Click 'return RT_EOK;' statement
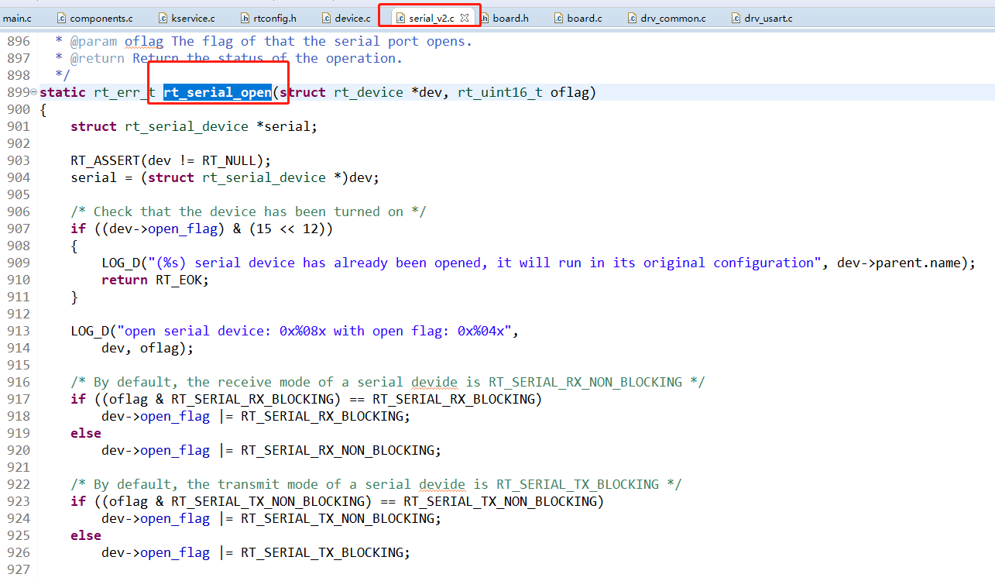Image resolution: width=995 pixels, height=581 pixels. point(156,280)
